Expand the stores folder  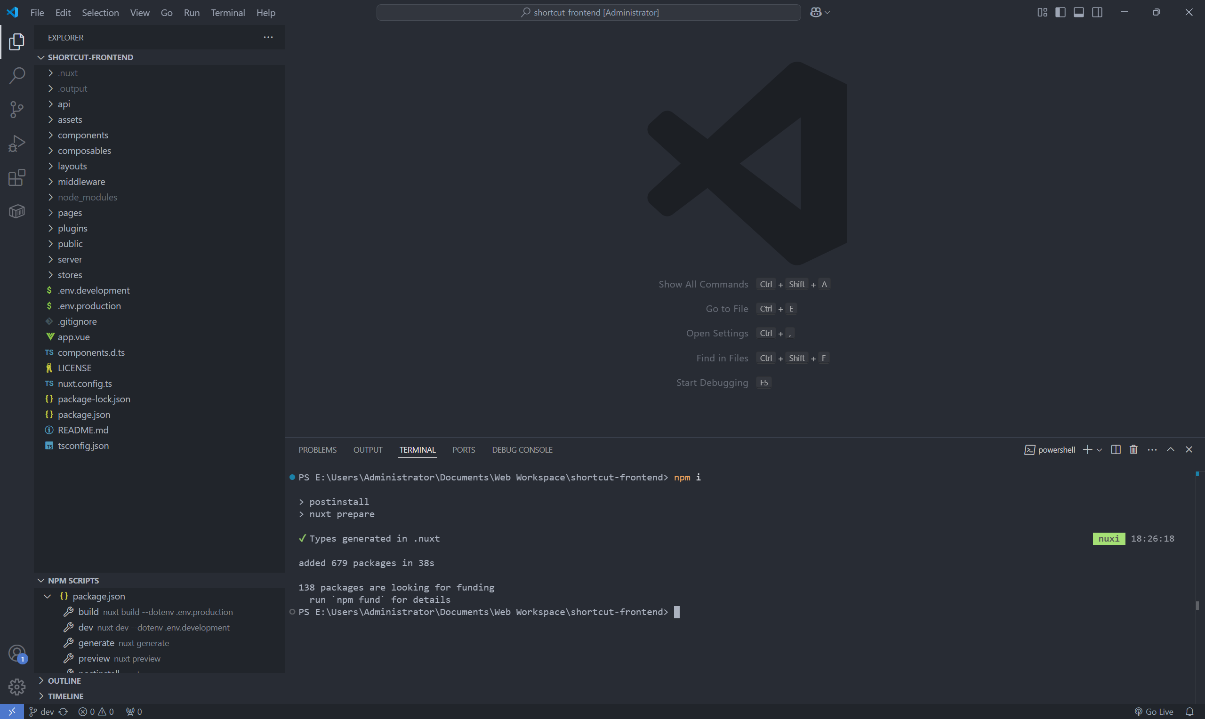point(159,275)
